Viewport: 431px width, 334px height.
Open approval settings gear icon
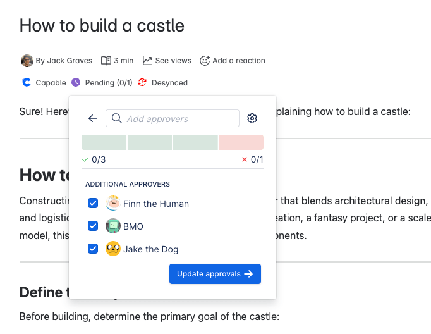(x=252, y=118)
